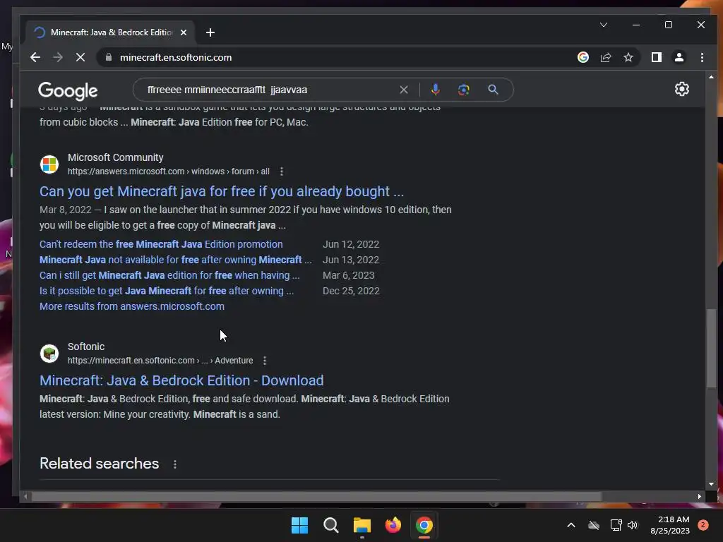Stop loading the page

[x=80, y=57]
